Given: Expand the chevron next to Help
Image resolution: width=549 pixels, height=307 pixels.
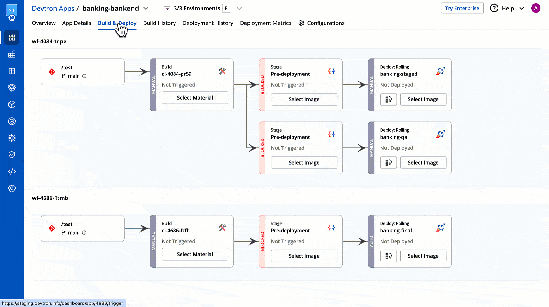Looking at the screenshot, I should pos(522,8).
